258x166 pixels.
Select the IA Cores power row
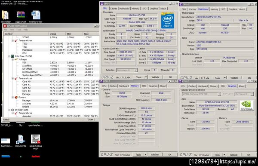click(51, 104)
